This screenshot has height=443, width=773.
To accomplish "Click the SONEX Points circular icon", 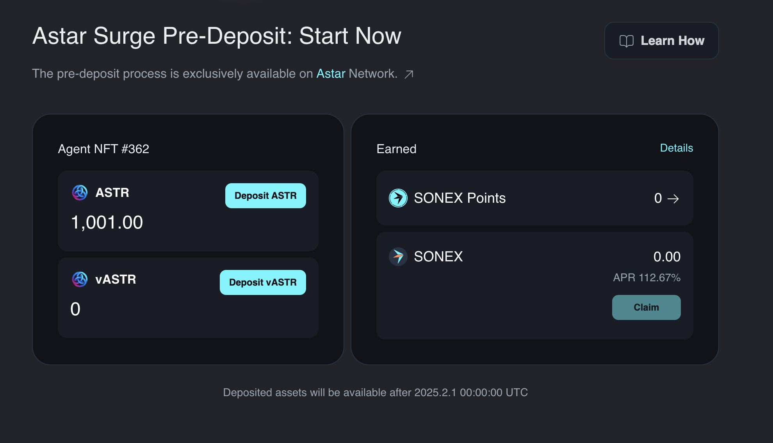I will [398, 198].
